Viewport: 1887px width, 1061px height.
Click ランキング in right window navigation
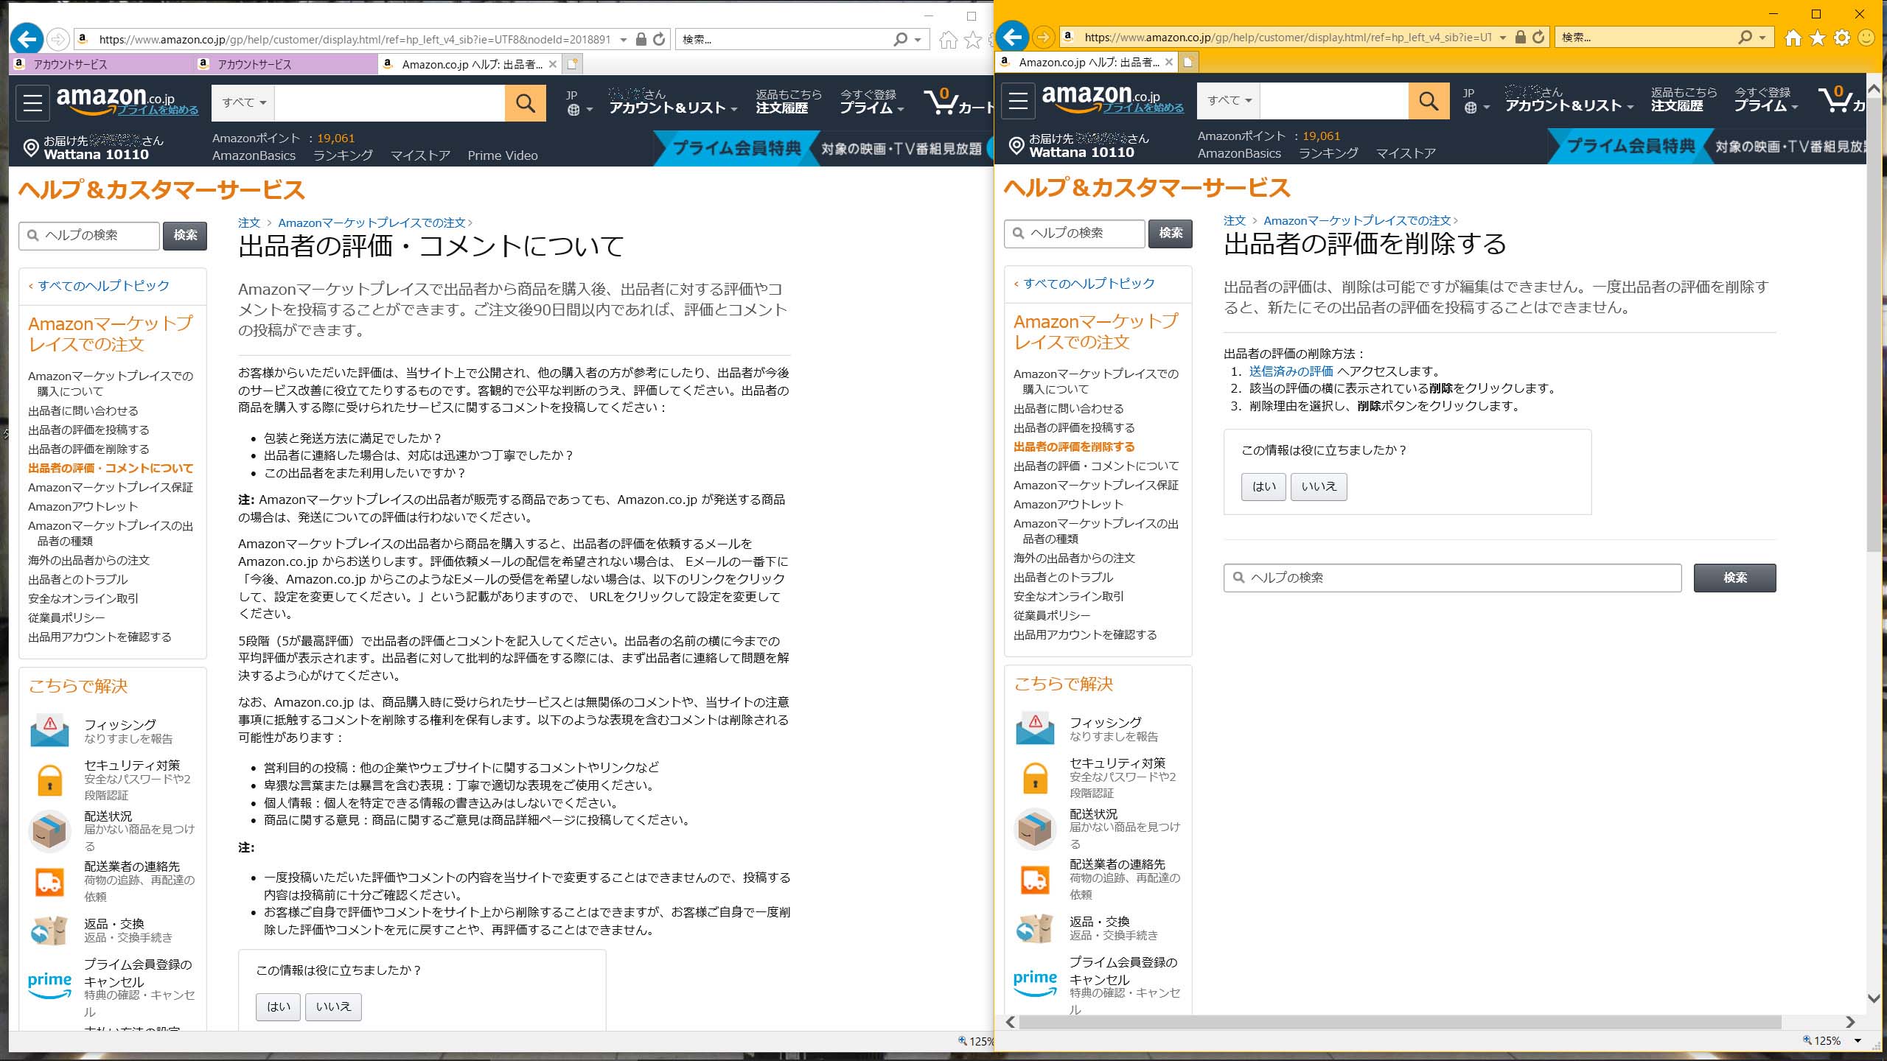(1328, 153)
